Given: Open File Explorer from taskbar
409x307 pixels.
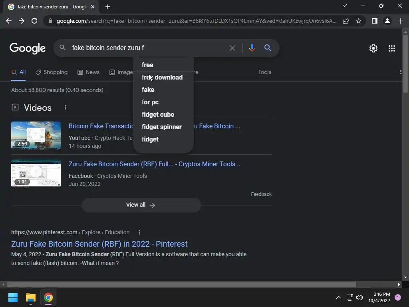Looking at the screenshot, I should pyautogui.click(x=30, y=297).
